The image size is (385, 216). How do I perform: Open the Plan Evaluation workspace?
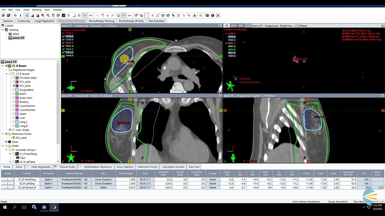point(157,21)
